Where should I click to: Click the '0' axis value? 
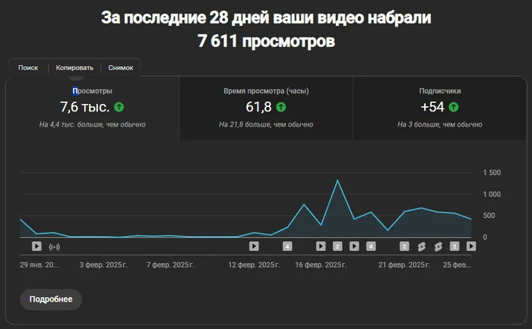pos(485,237)
